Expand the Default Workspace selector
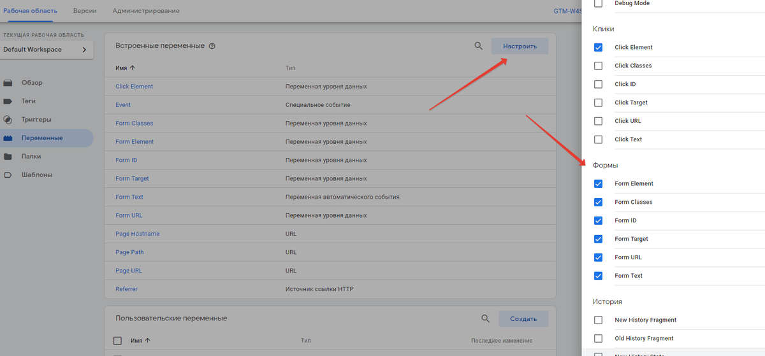The image size is (765, 356). [x=47, y=50]
